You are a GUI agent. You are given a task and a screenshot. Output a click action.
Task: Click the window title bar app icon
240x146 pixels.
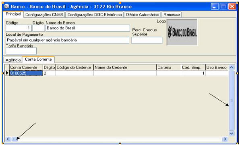click(6, 6)
